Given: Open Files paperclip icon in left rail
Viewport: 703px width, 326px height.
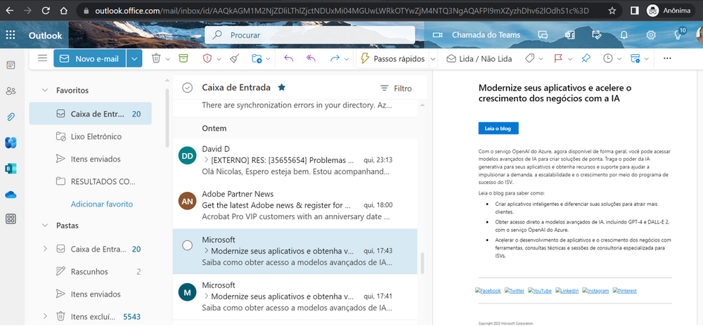Looking at the screenshot, I should click(x=11, y=117).
